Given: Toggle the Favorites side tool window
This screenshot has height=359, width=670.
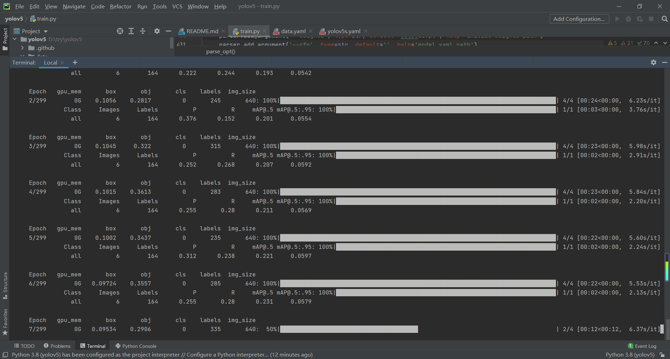Looking at the screenshot, I should coord(5,322).
